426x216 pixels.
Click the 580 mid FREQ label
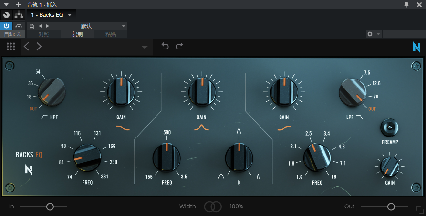click(x=167, y=132)
